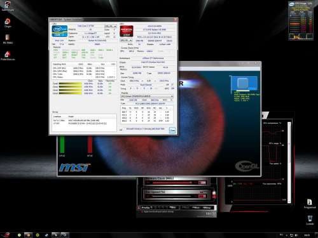The height and width of the screenshot is (238, 318).
Task: Open the GPU #0 selector dropdown
Action: 126,41
